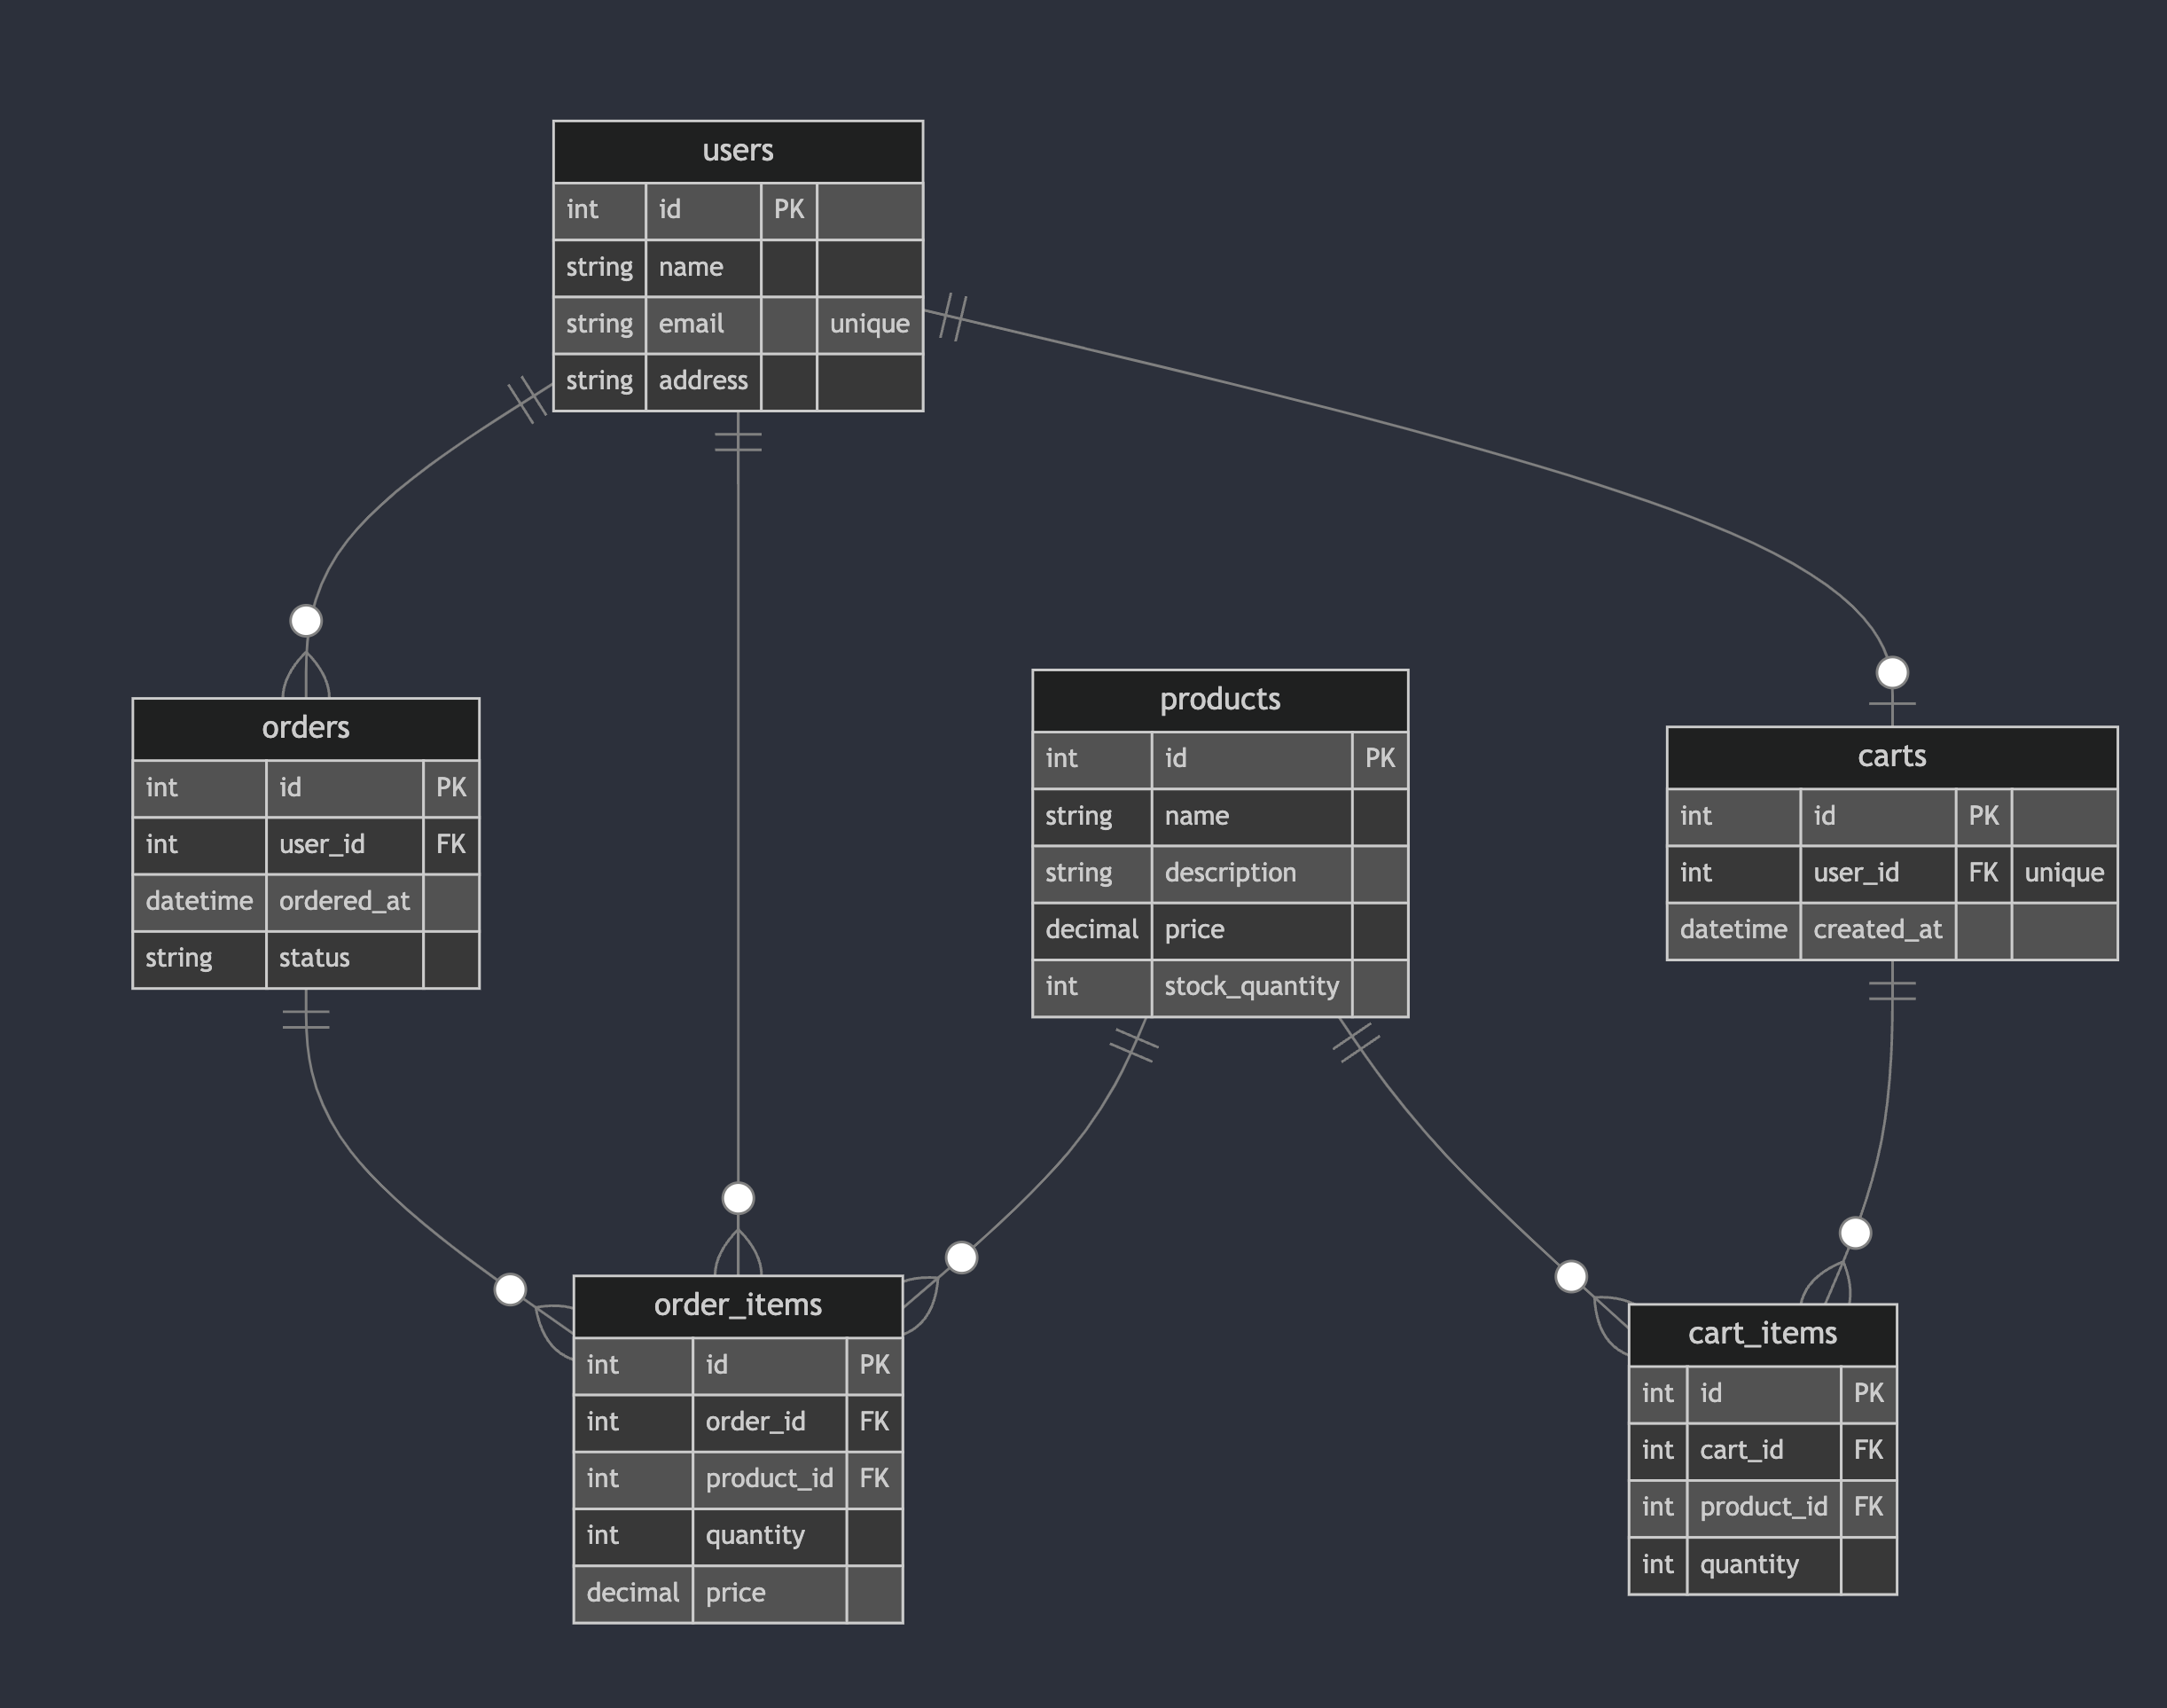Click the circle marker above carts table
The image size is (2167, 1708).
pos(1891,672)
